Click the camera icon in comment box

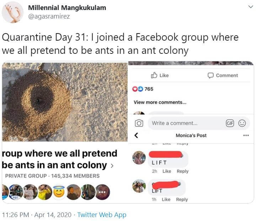(139, 123)
